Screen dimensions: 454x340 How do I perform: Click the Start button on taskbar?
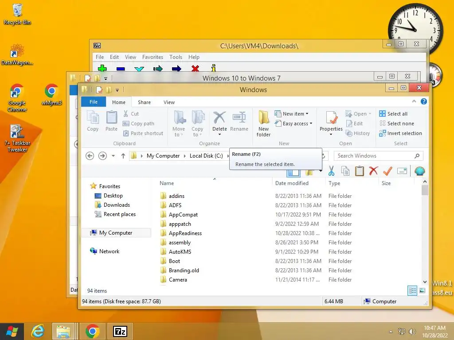(12, 331)
